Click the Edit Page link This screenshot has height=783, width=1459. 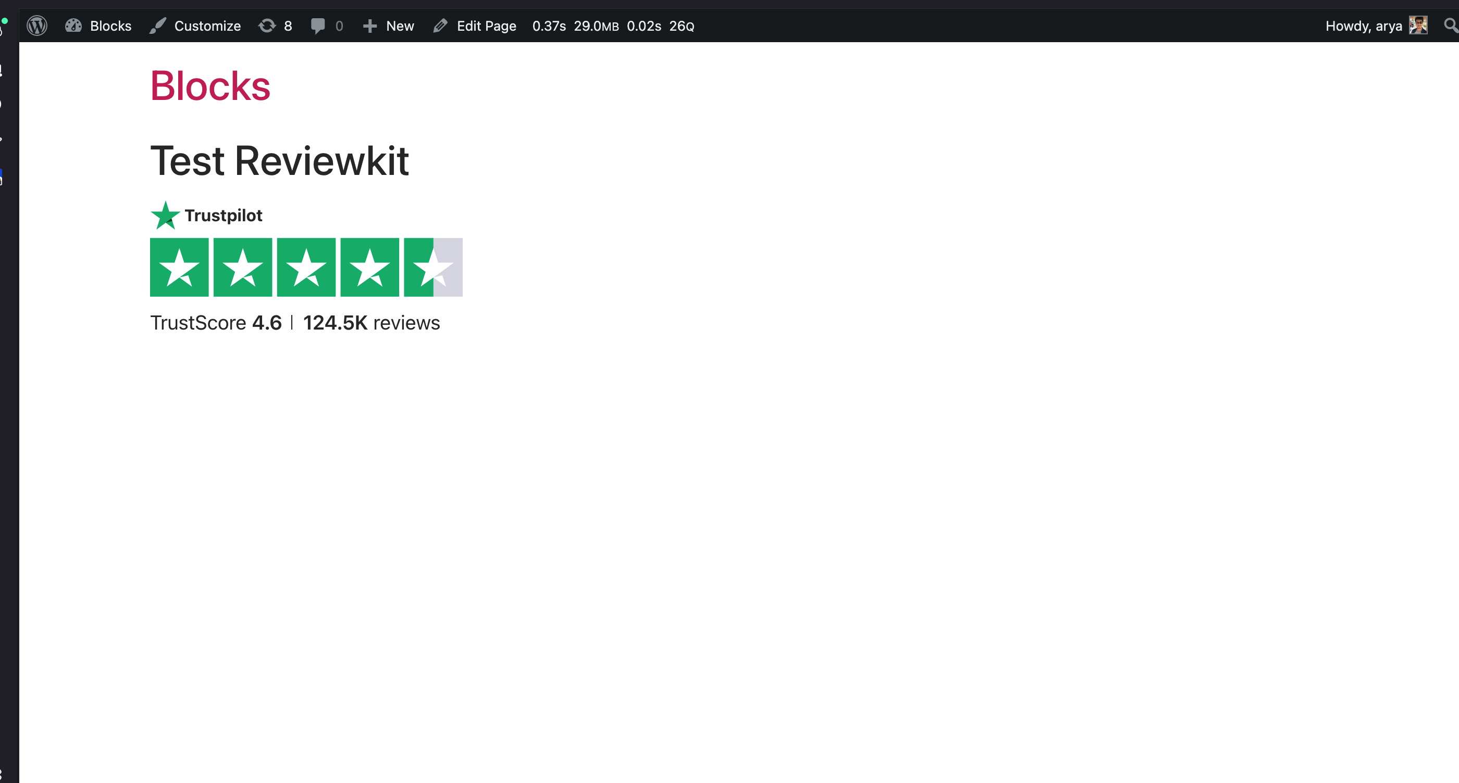tap(486, 26)
